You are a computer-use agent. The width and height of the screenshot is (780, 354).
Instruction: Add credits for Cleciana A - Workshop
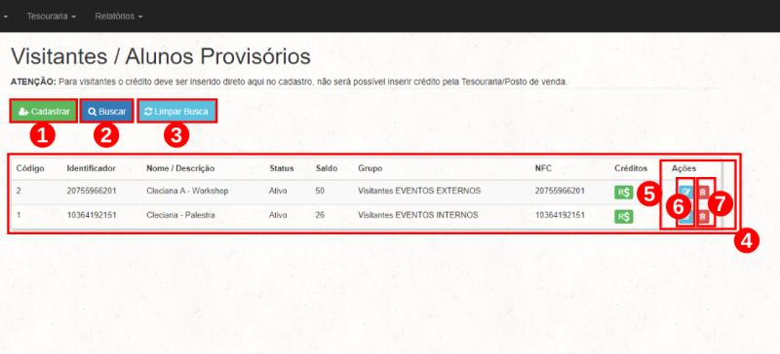(x=624, y=192)
